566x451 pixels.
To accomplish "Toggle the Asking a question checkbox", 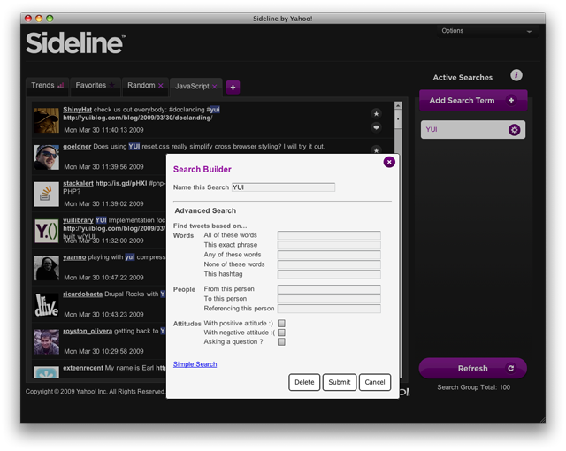I will [281, 341].
